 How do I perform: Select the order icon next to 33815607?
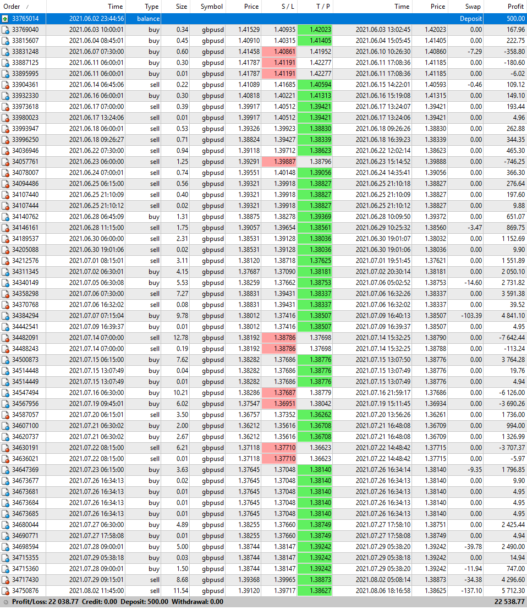coord(5,41)
